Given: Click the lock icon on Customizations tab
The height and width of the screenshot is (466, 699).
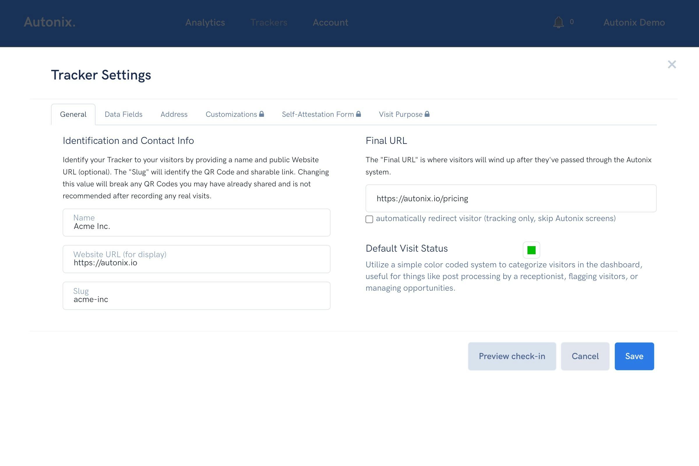Looking at the screenshot, I should pos(262,114).
